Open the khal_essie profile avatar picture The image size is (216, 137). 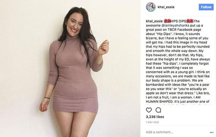click(151, 7)
